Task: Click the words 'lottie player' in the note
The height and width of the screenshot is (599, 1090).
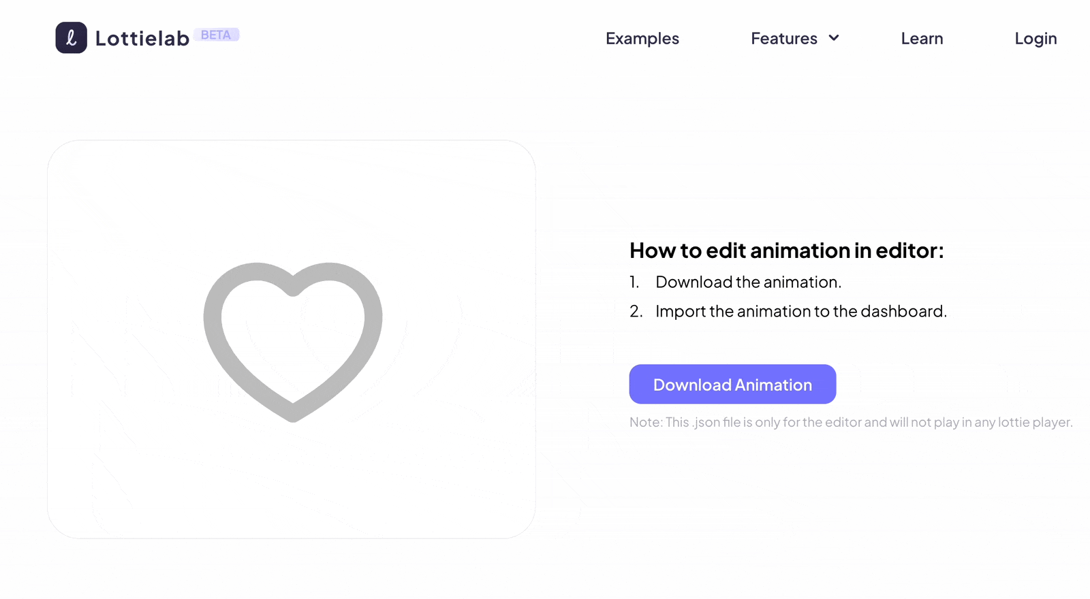Action: click(x=1034, y=422)
